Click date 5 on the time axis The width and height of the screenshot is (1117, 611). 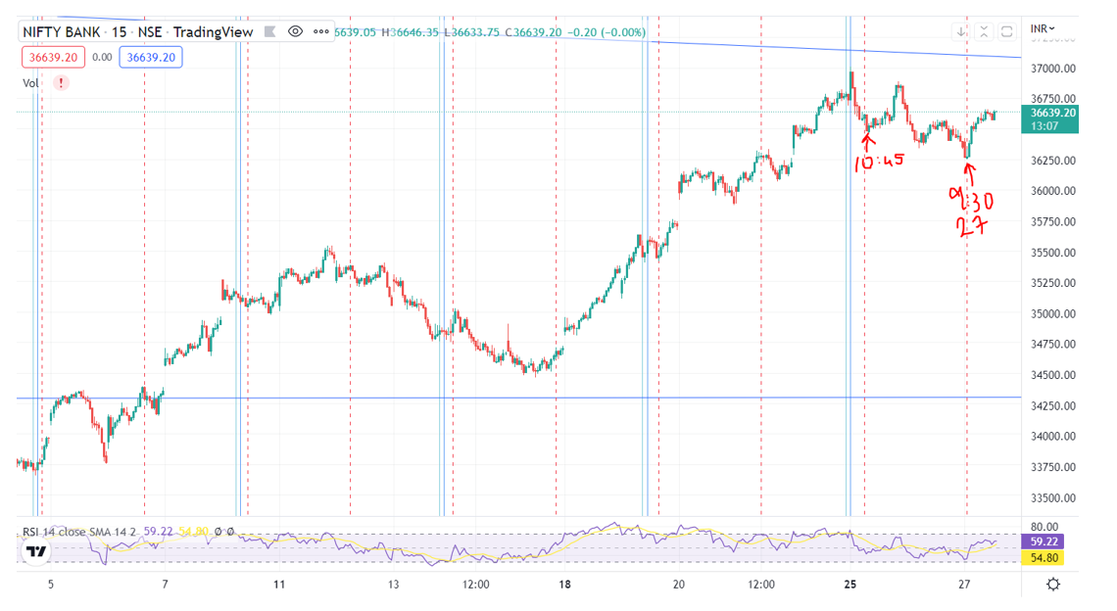coord(51,585)
